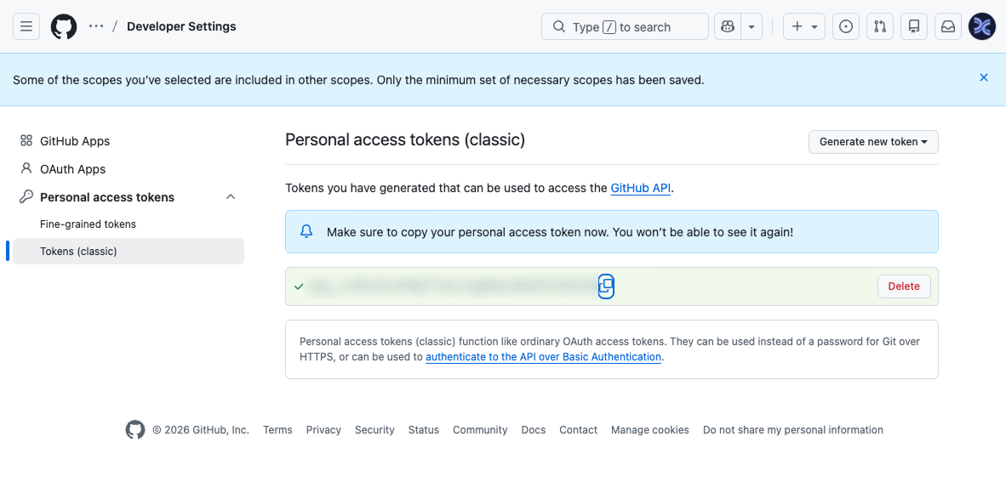Go to GitHub homepage via Octocat logo

point(64,26)
